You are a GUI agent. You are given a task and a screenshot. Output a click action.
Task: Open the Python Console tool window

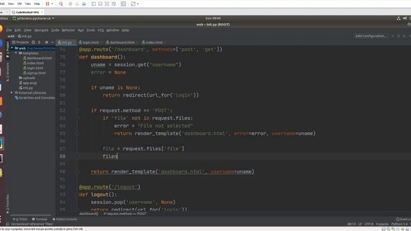point(65,219)
